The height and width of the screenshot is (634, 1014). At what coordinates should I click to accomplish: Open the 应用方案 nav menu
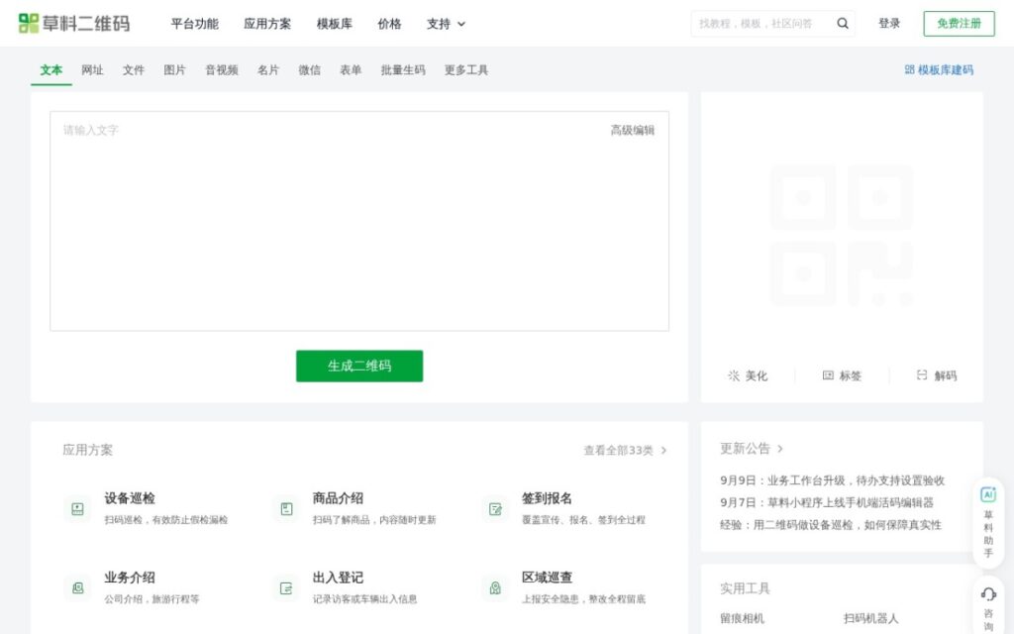click(267, 24)
